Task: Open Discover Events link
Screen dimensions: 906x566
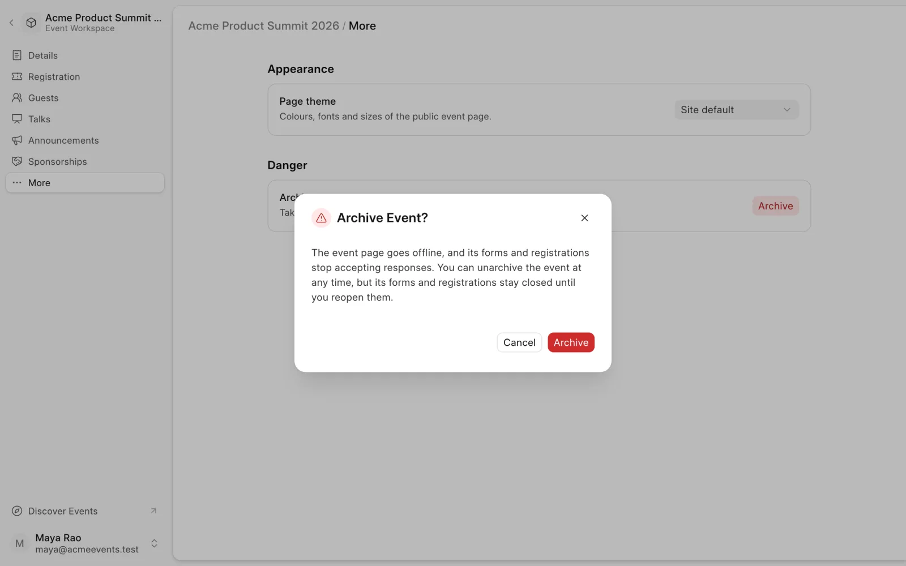Action: click(85, 511)
